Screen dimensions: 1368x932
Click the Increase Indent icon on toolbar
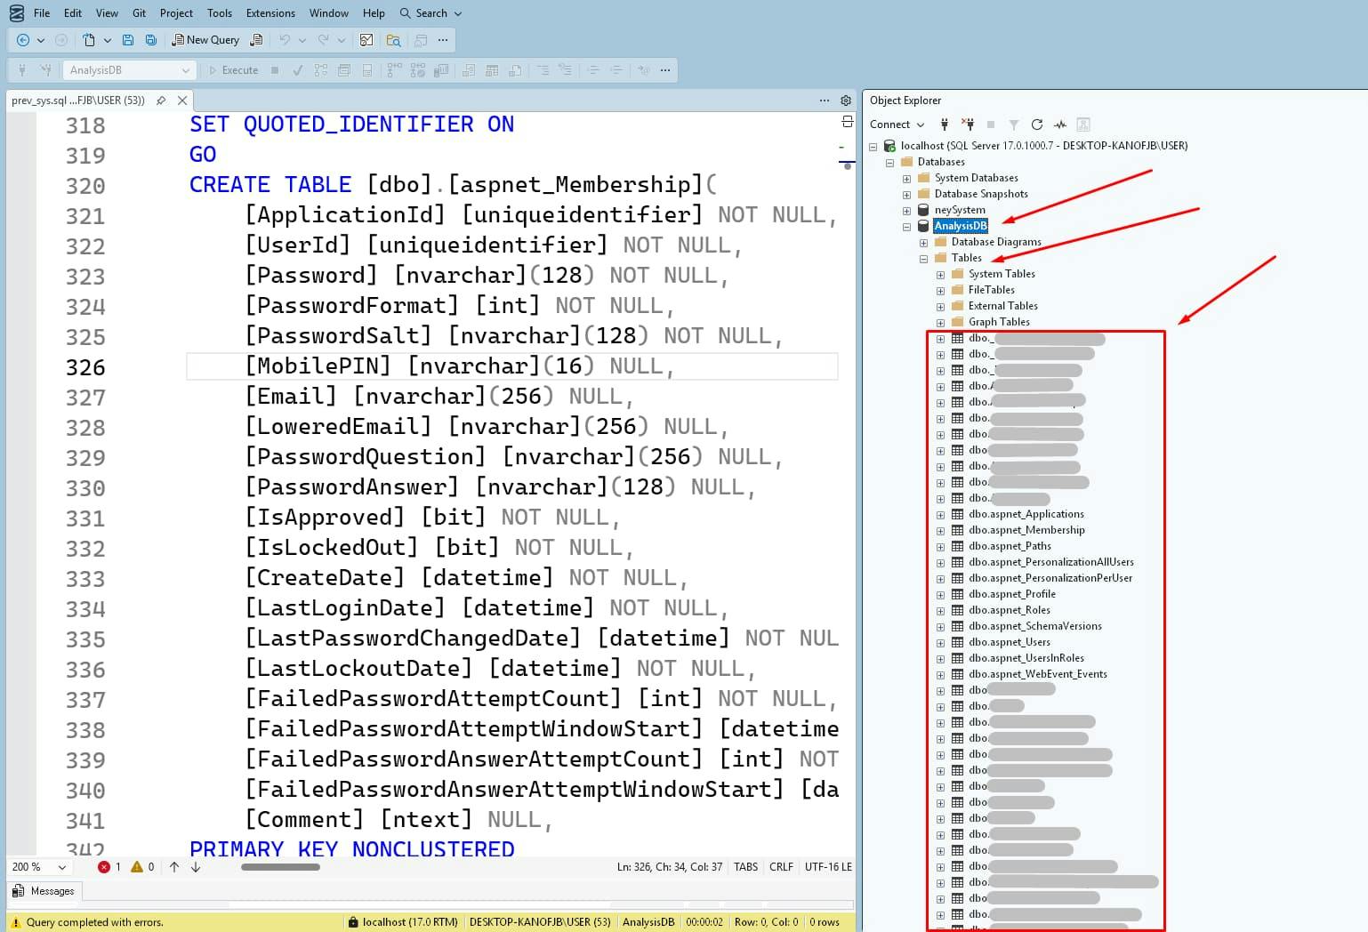tap(616, 69)
